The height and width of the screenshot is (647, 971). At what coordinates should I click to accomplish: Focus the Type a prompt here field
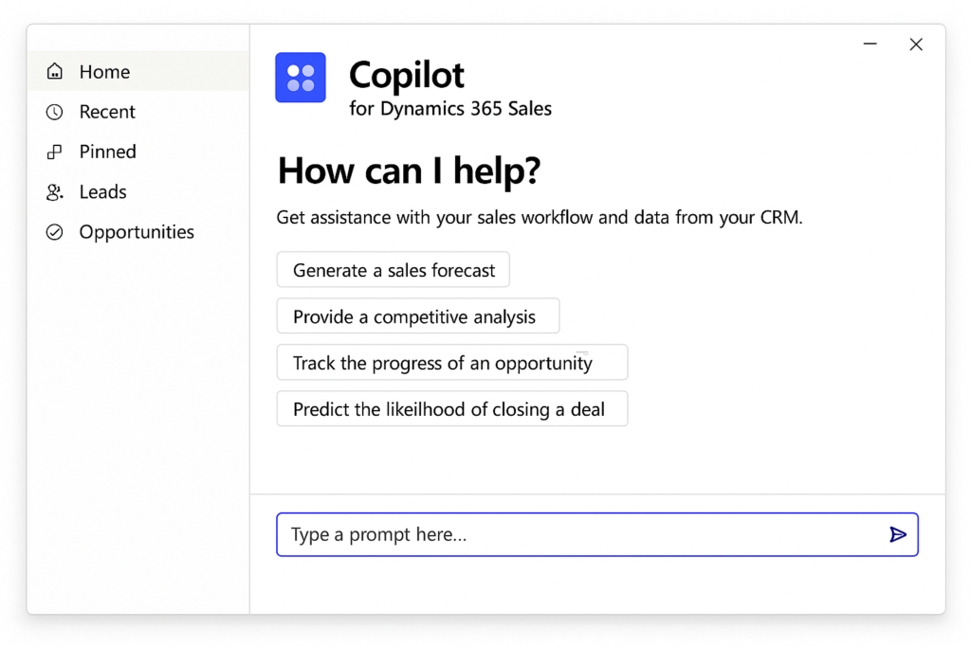[x=578, y=535]
